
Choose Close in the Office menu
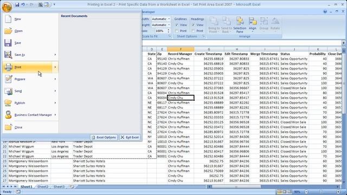(30, 127)
